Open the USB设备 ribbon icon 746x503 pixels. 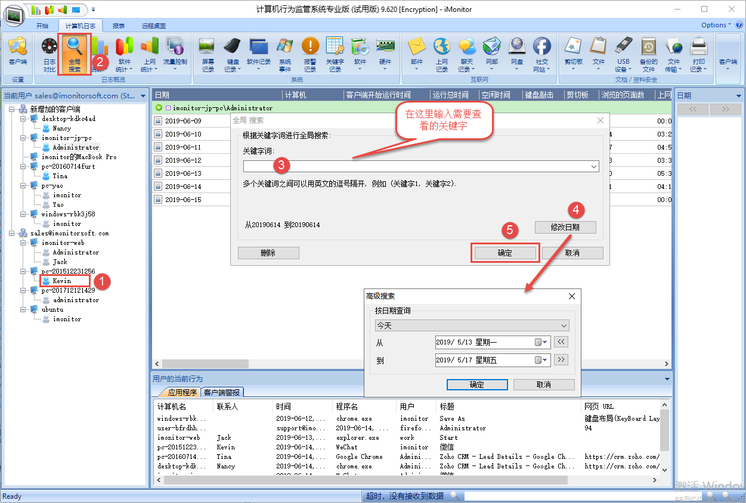click(x=623, y=54)
